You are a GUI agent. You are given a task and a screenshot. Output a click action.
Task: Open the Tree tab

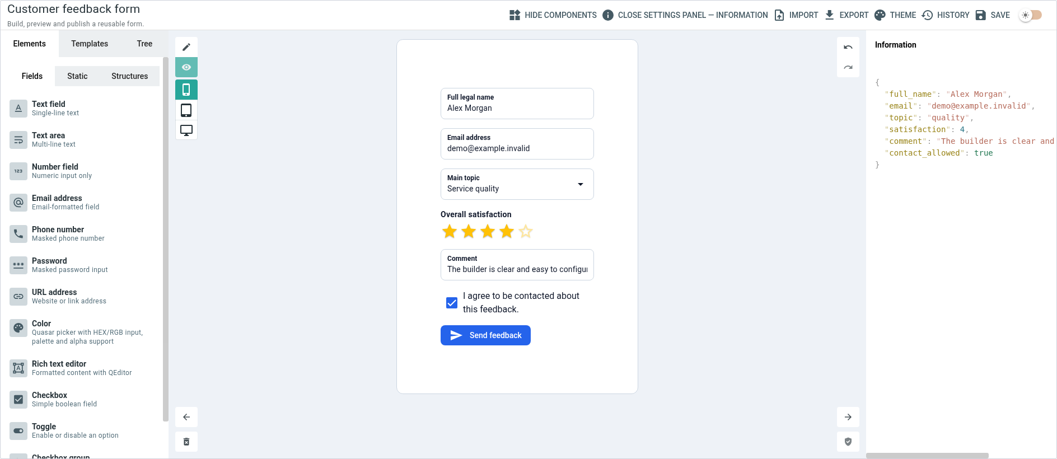click(x=144, y=44)
